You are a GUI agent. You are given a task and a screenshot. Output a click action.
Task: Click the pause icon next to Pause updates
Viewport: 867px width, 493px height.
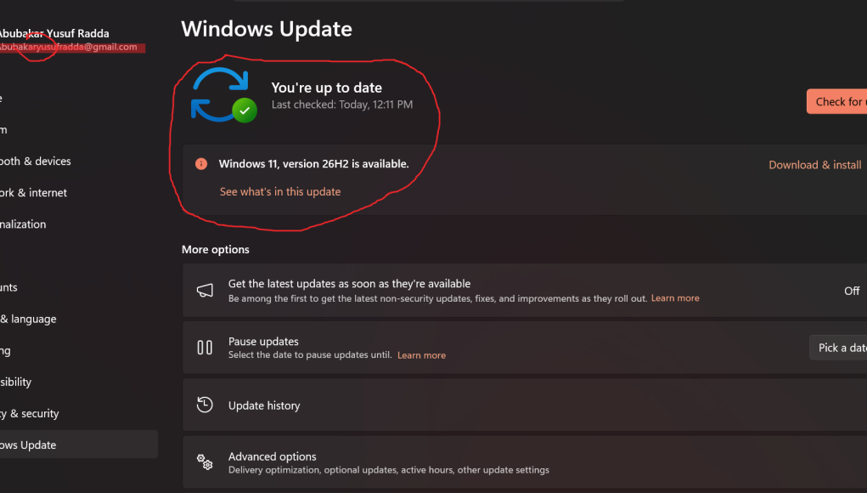(205, 348)
